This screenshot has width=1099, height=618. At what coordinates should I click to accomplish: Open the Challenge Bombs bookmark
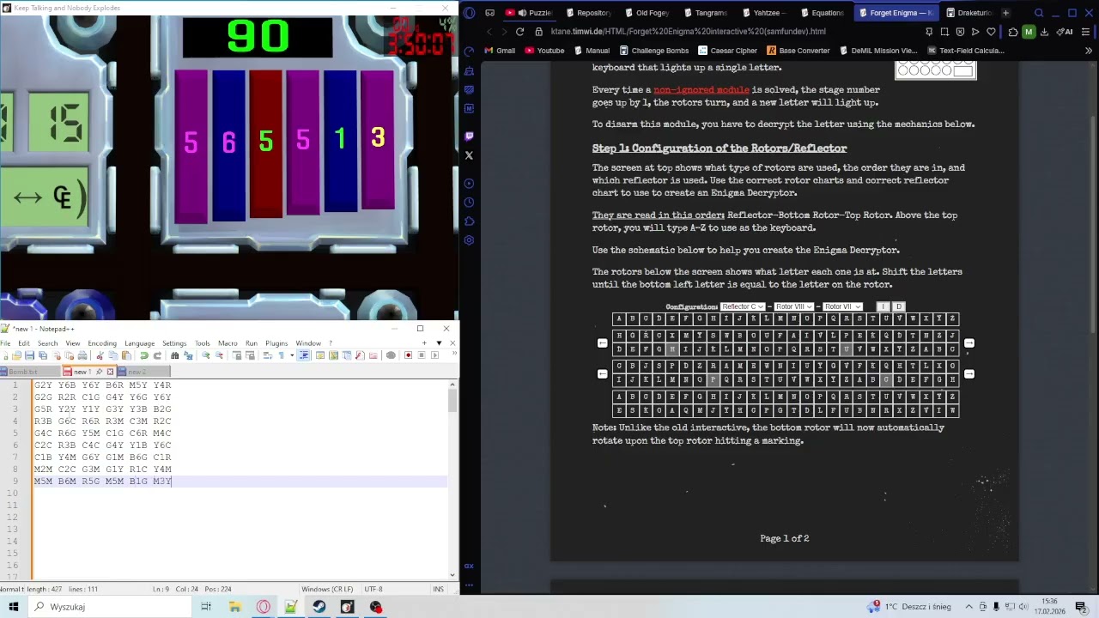click(653, 51)
